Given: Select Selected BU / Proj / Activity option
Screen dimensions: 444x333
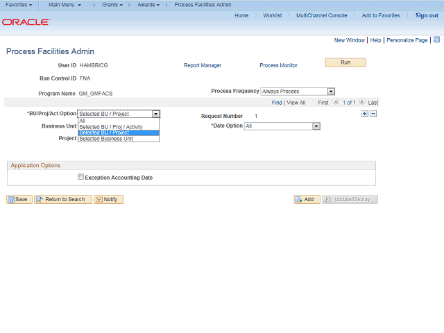Looking at the screenshot, I should 119,127.
